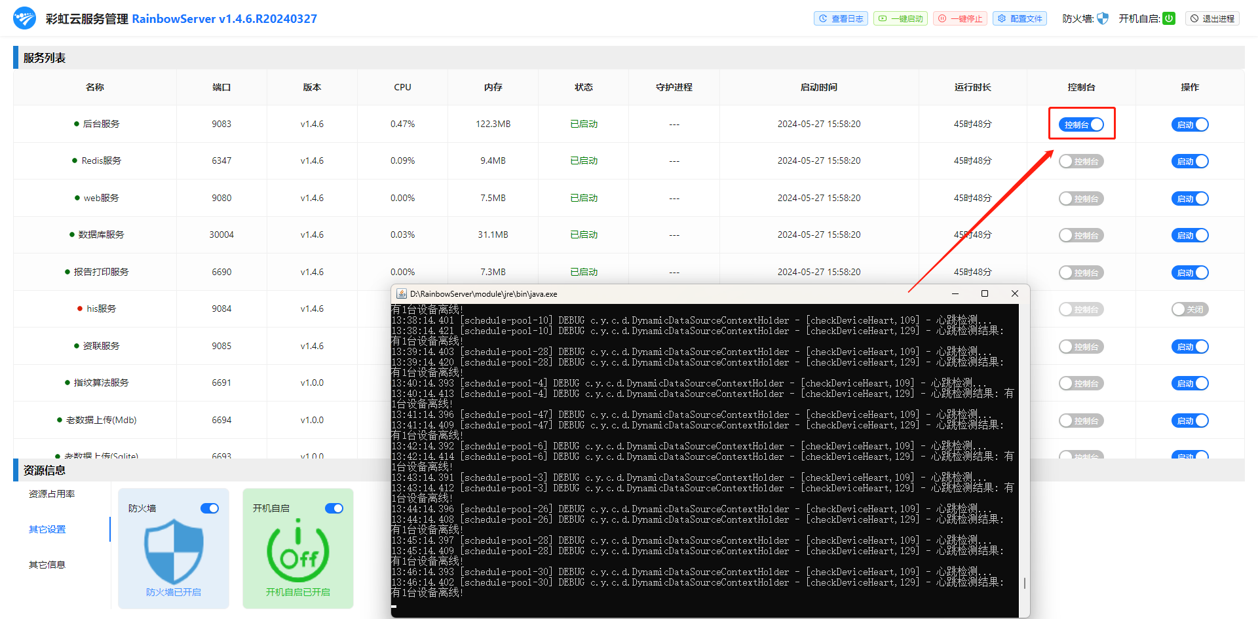Open logs with 查看日志 button
Screen dimensions: 1258x619
pos(841,18)
